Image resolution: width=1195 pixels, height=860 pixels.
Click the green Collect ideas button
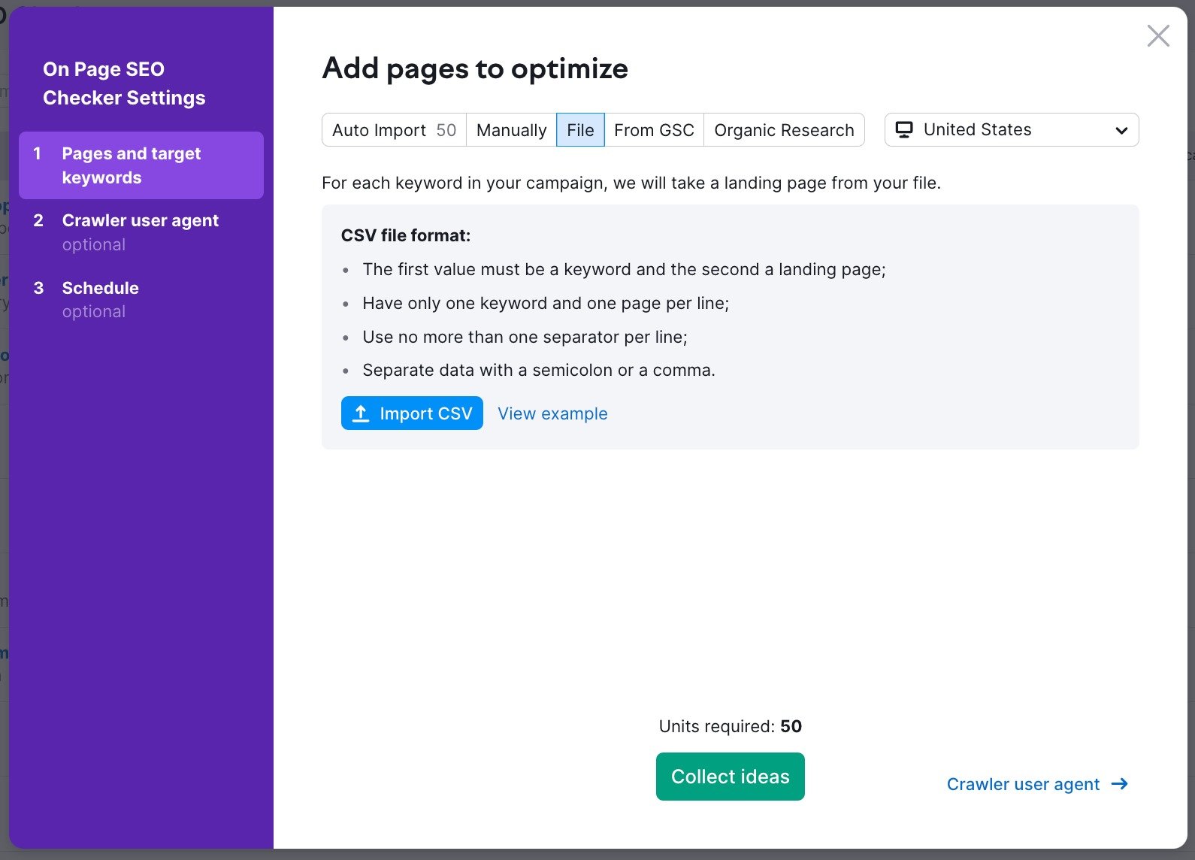pos(730,777)
